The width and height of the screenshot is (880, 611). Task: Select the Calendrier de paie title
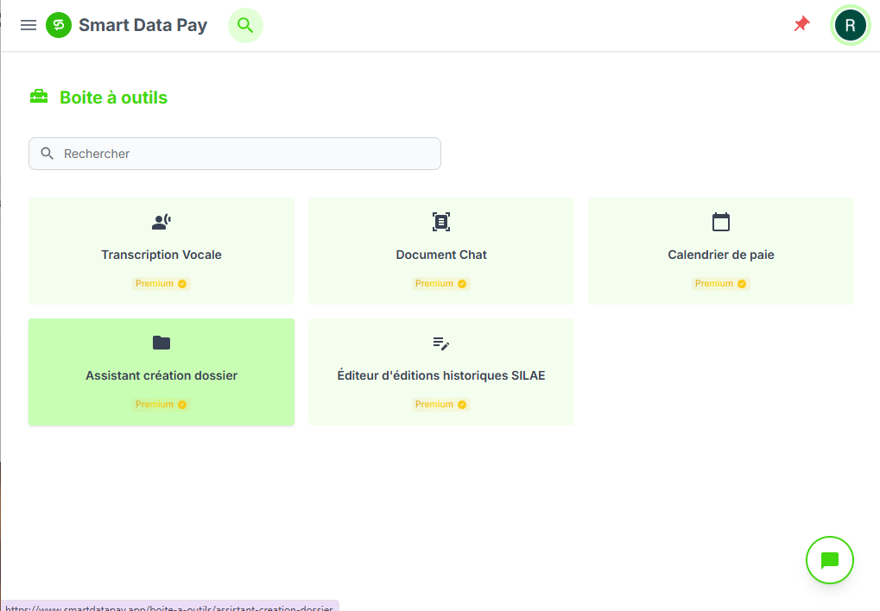(721, 255)
